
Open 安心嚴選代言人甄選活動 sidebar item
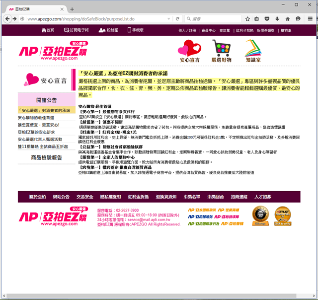(40, 139)
